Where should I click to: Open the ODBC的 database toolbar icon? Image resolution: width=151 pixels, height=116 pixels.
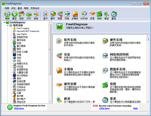click(x=84, y=16)
